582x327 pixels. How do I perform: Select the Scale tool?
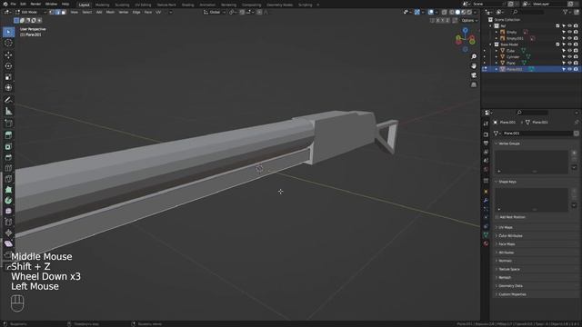[x=8, y=77]
